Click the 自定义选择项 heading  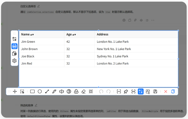tap(28, 6)
